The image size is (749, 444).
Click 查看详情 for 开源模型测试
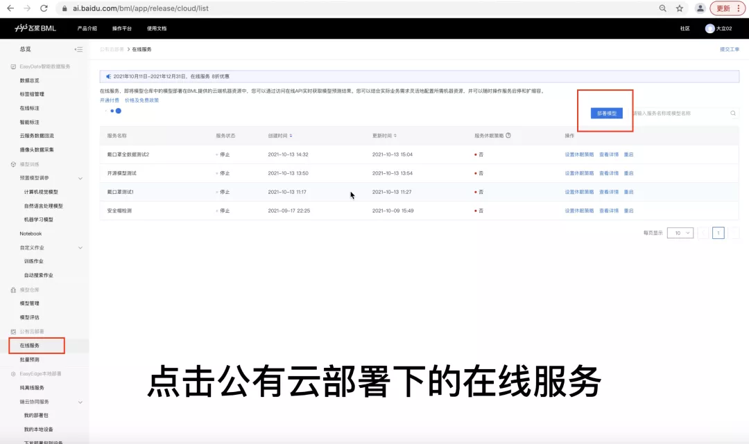609,173
